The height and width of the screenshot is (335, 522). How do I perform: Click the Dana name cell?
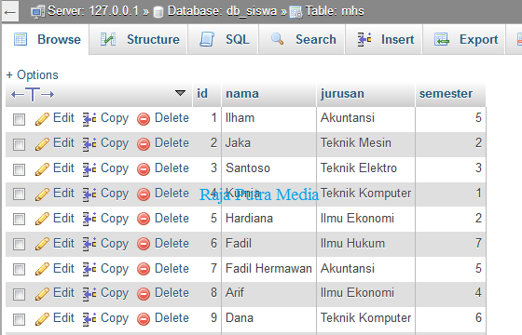[x=268, y=318]
